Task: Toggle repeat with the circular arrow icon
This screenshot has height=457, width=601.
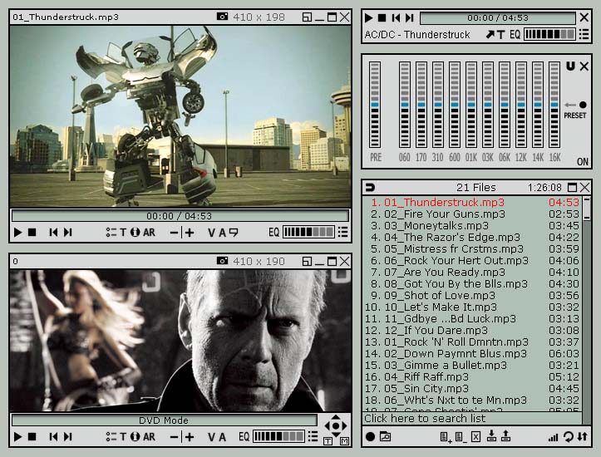Action: click(568, 437)
